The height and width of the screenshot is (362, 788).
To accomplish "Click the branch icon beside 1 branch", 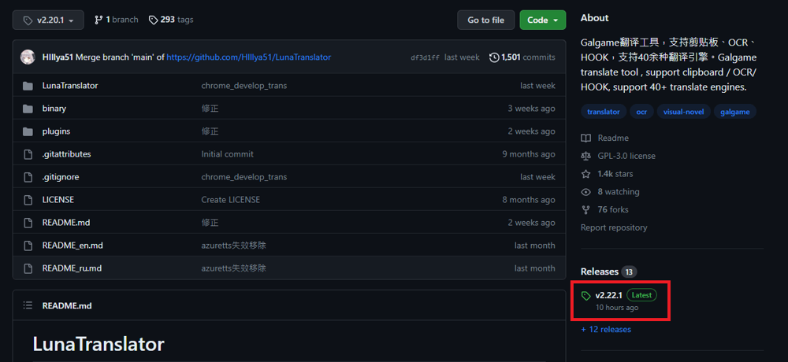I will click(x=98, y=20).
